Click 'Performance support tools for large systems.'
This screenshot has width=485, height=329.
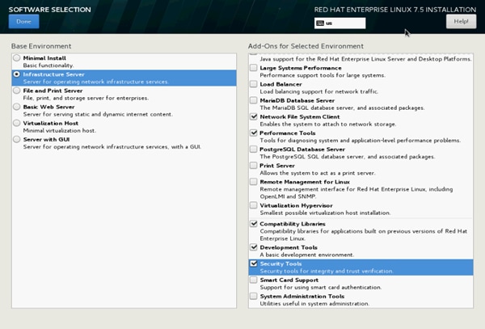click(323, 75)
